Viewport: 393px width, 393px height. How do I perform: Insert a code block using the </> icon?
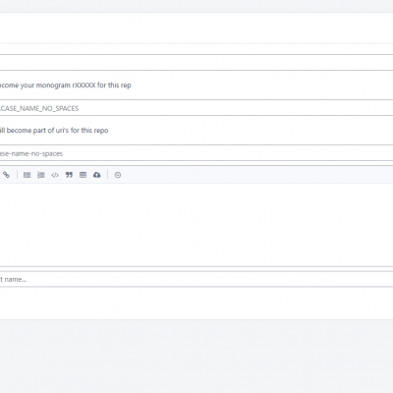click(x=55, y=175)
